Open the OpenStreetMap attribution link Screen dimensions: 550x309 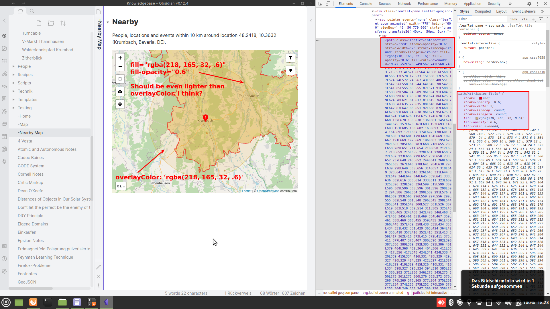pos(268,191)
